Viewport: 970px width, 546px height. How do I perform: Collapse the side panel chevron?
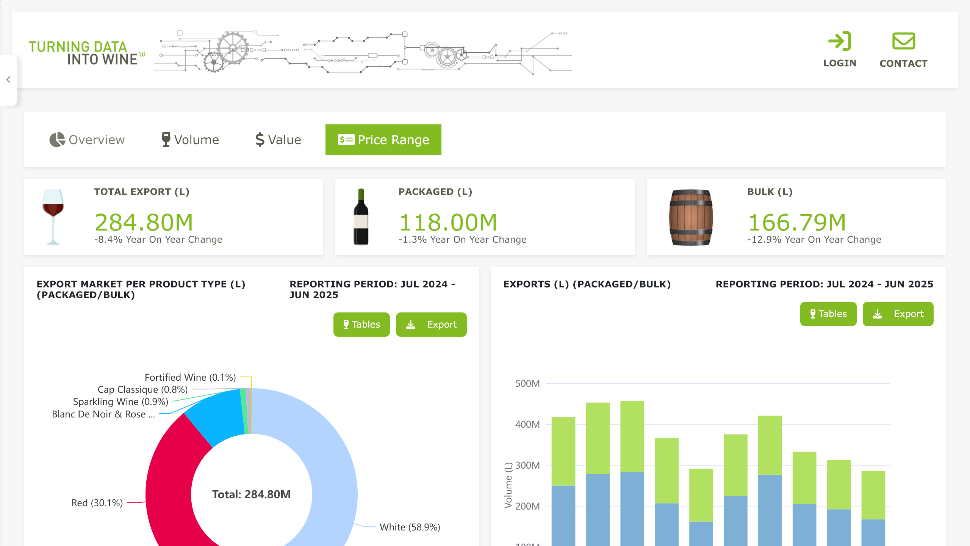8,80
